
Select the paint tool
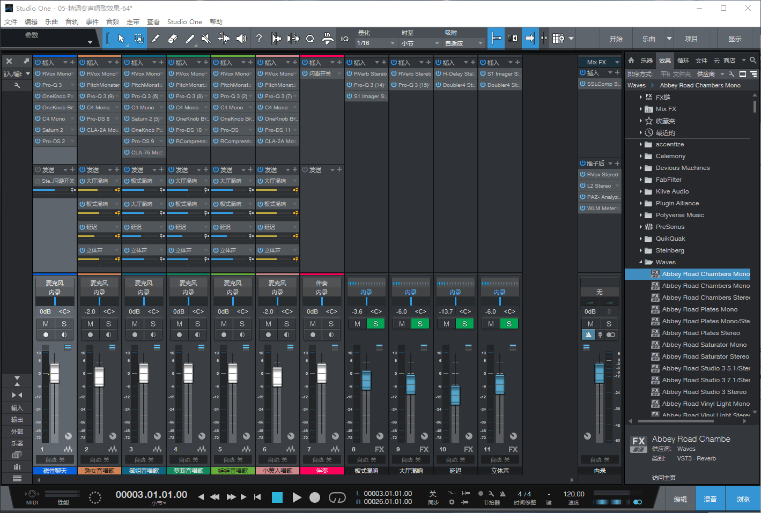(x=190, y=39)
